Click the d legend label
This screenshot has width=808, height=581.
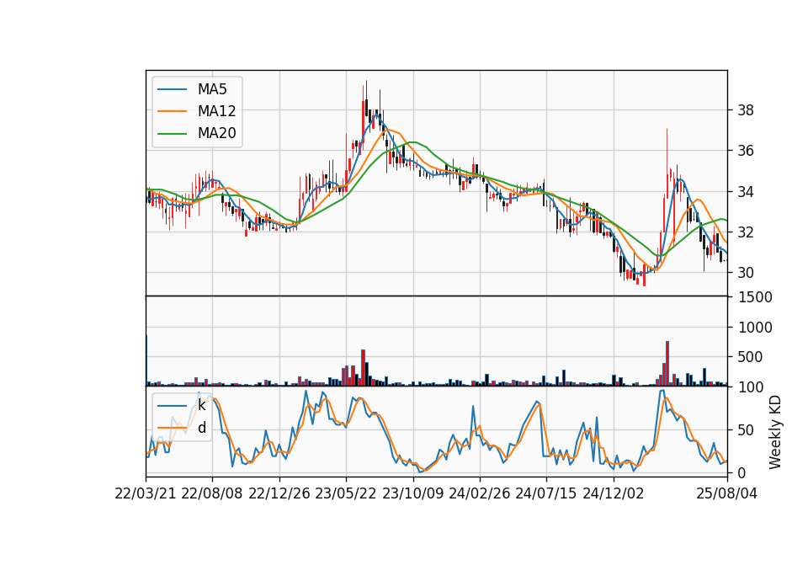(x=202, y=428)
